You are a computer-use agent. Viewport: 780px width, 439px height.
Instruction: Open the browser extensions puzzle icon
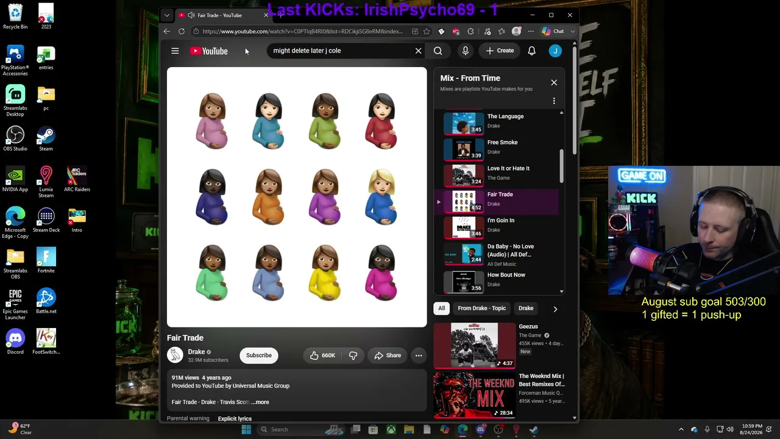point(470,31)
